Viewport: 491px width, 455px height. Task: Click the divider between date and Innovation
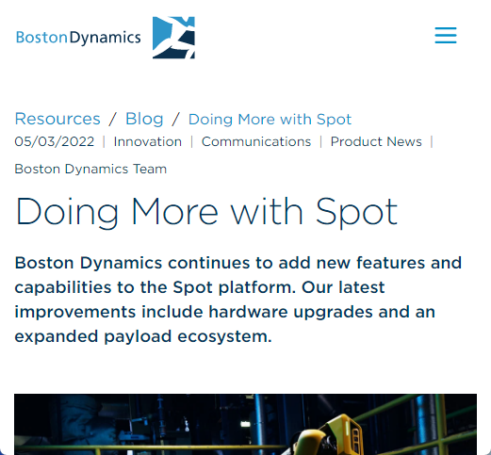click(104, 141)
